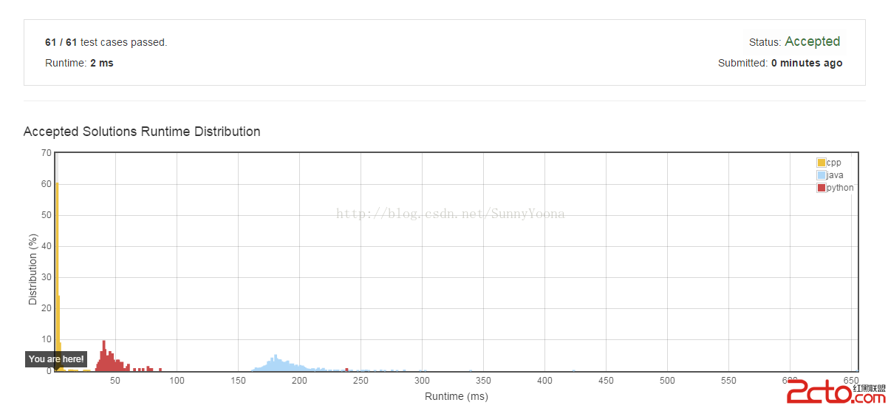The height and width of the screenshot is (411, 888).
Task: Click the 'You are here!' tooltip marker
Action: [56, 359]
